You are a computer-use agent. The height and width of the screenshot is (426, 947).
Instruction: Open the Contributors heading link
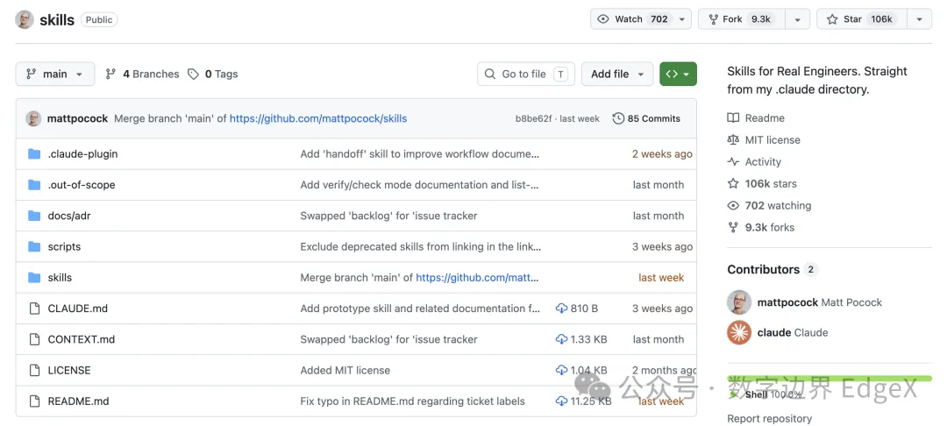[772, 269]
